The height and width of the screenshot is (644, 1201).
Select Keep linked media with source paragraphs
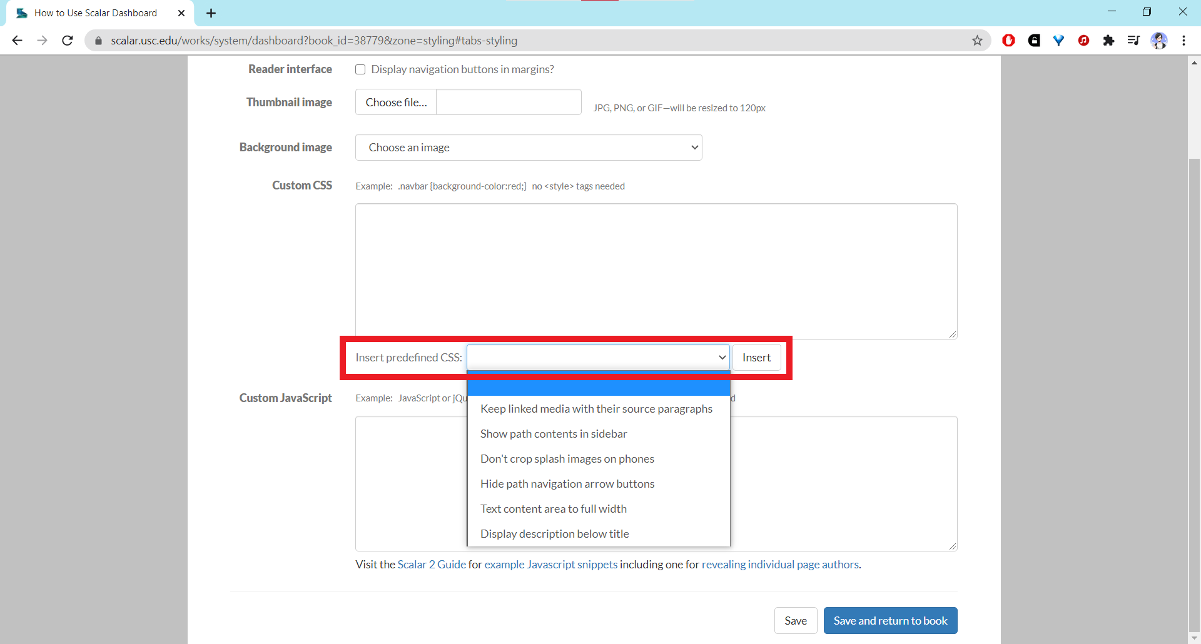pos(596,409)
